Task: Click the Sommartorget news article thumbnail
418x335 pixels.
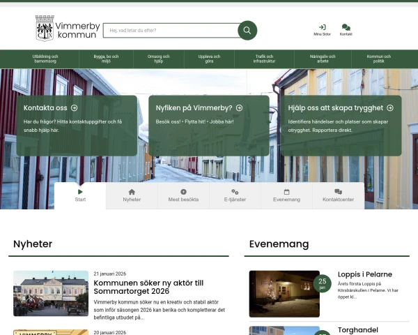Action: (x=51, y=293)
